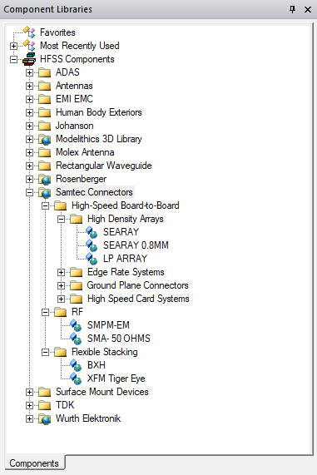The width and height of the screenshot is (317, 475).
Task: Select the Wurth Elektronik label
Action: [88, 418]
